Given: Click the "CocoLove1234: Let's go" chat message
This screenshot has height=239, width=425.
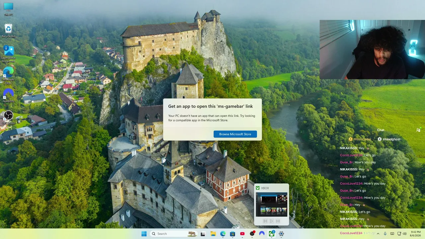Looking at the screenshot, I should [358, 155].
